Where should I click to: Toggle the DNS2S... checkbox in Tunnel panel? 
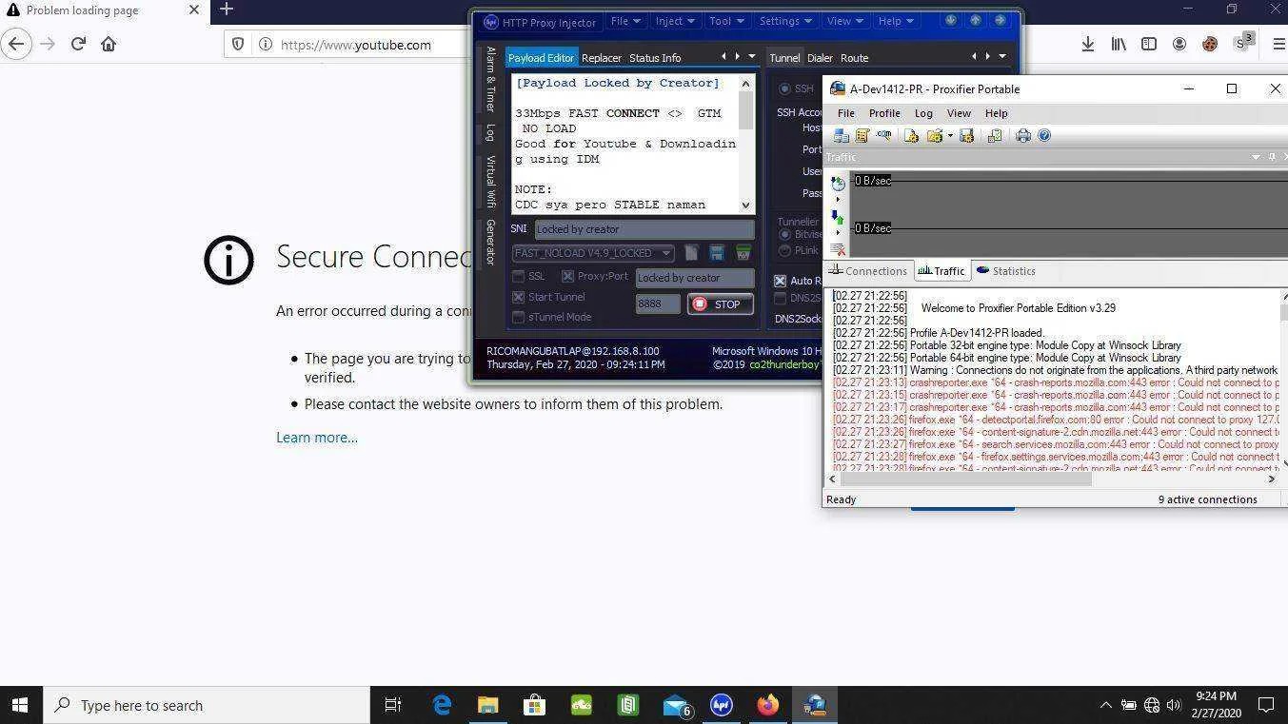[x=780, y=298]
